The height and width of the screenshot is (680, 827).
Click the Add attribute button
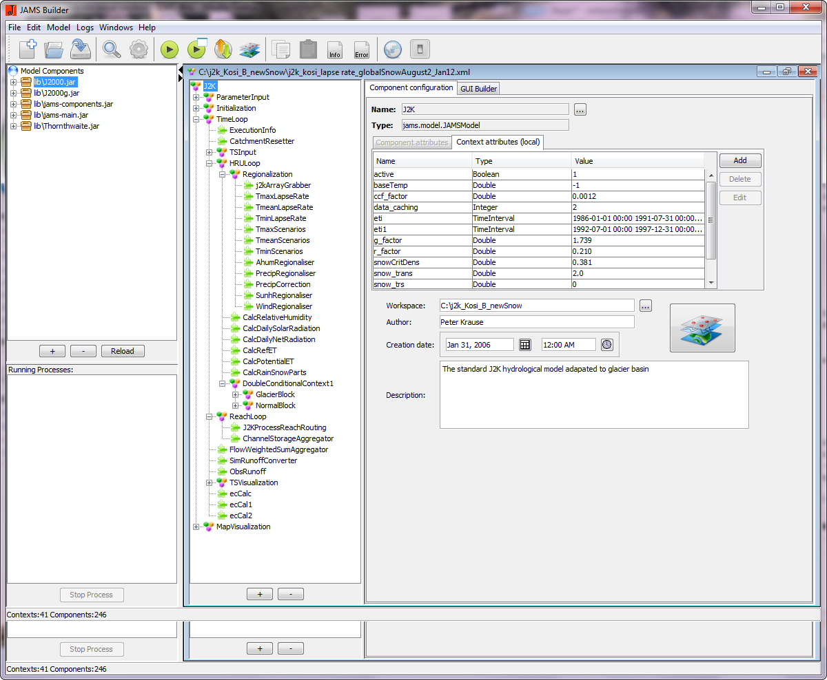740,160
